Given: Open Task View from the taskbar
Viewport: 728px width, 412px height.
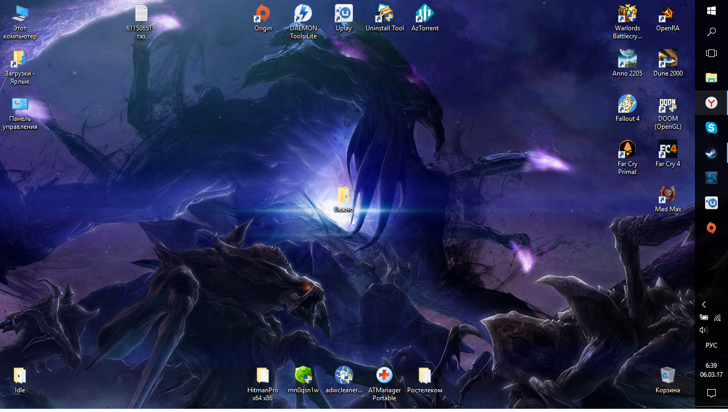Looking at the screenshot, I should tap(711, 53).
